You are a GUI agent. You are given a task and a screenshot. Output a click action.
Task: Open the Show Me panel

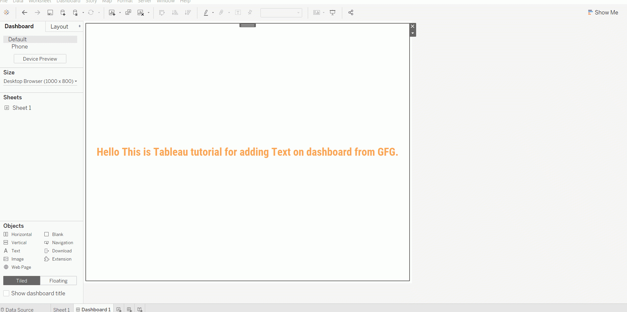603,12
